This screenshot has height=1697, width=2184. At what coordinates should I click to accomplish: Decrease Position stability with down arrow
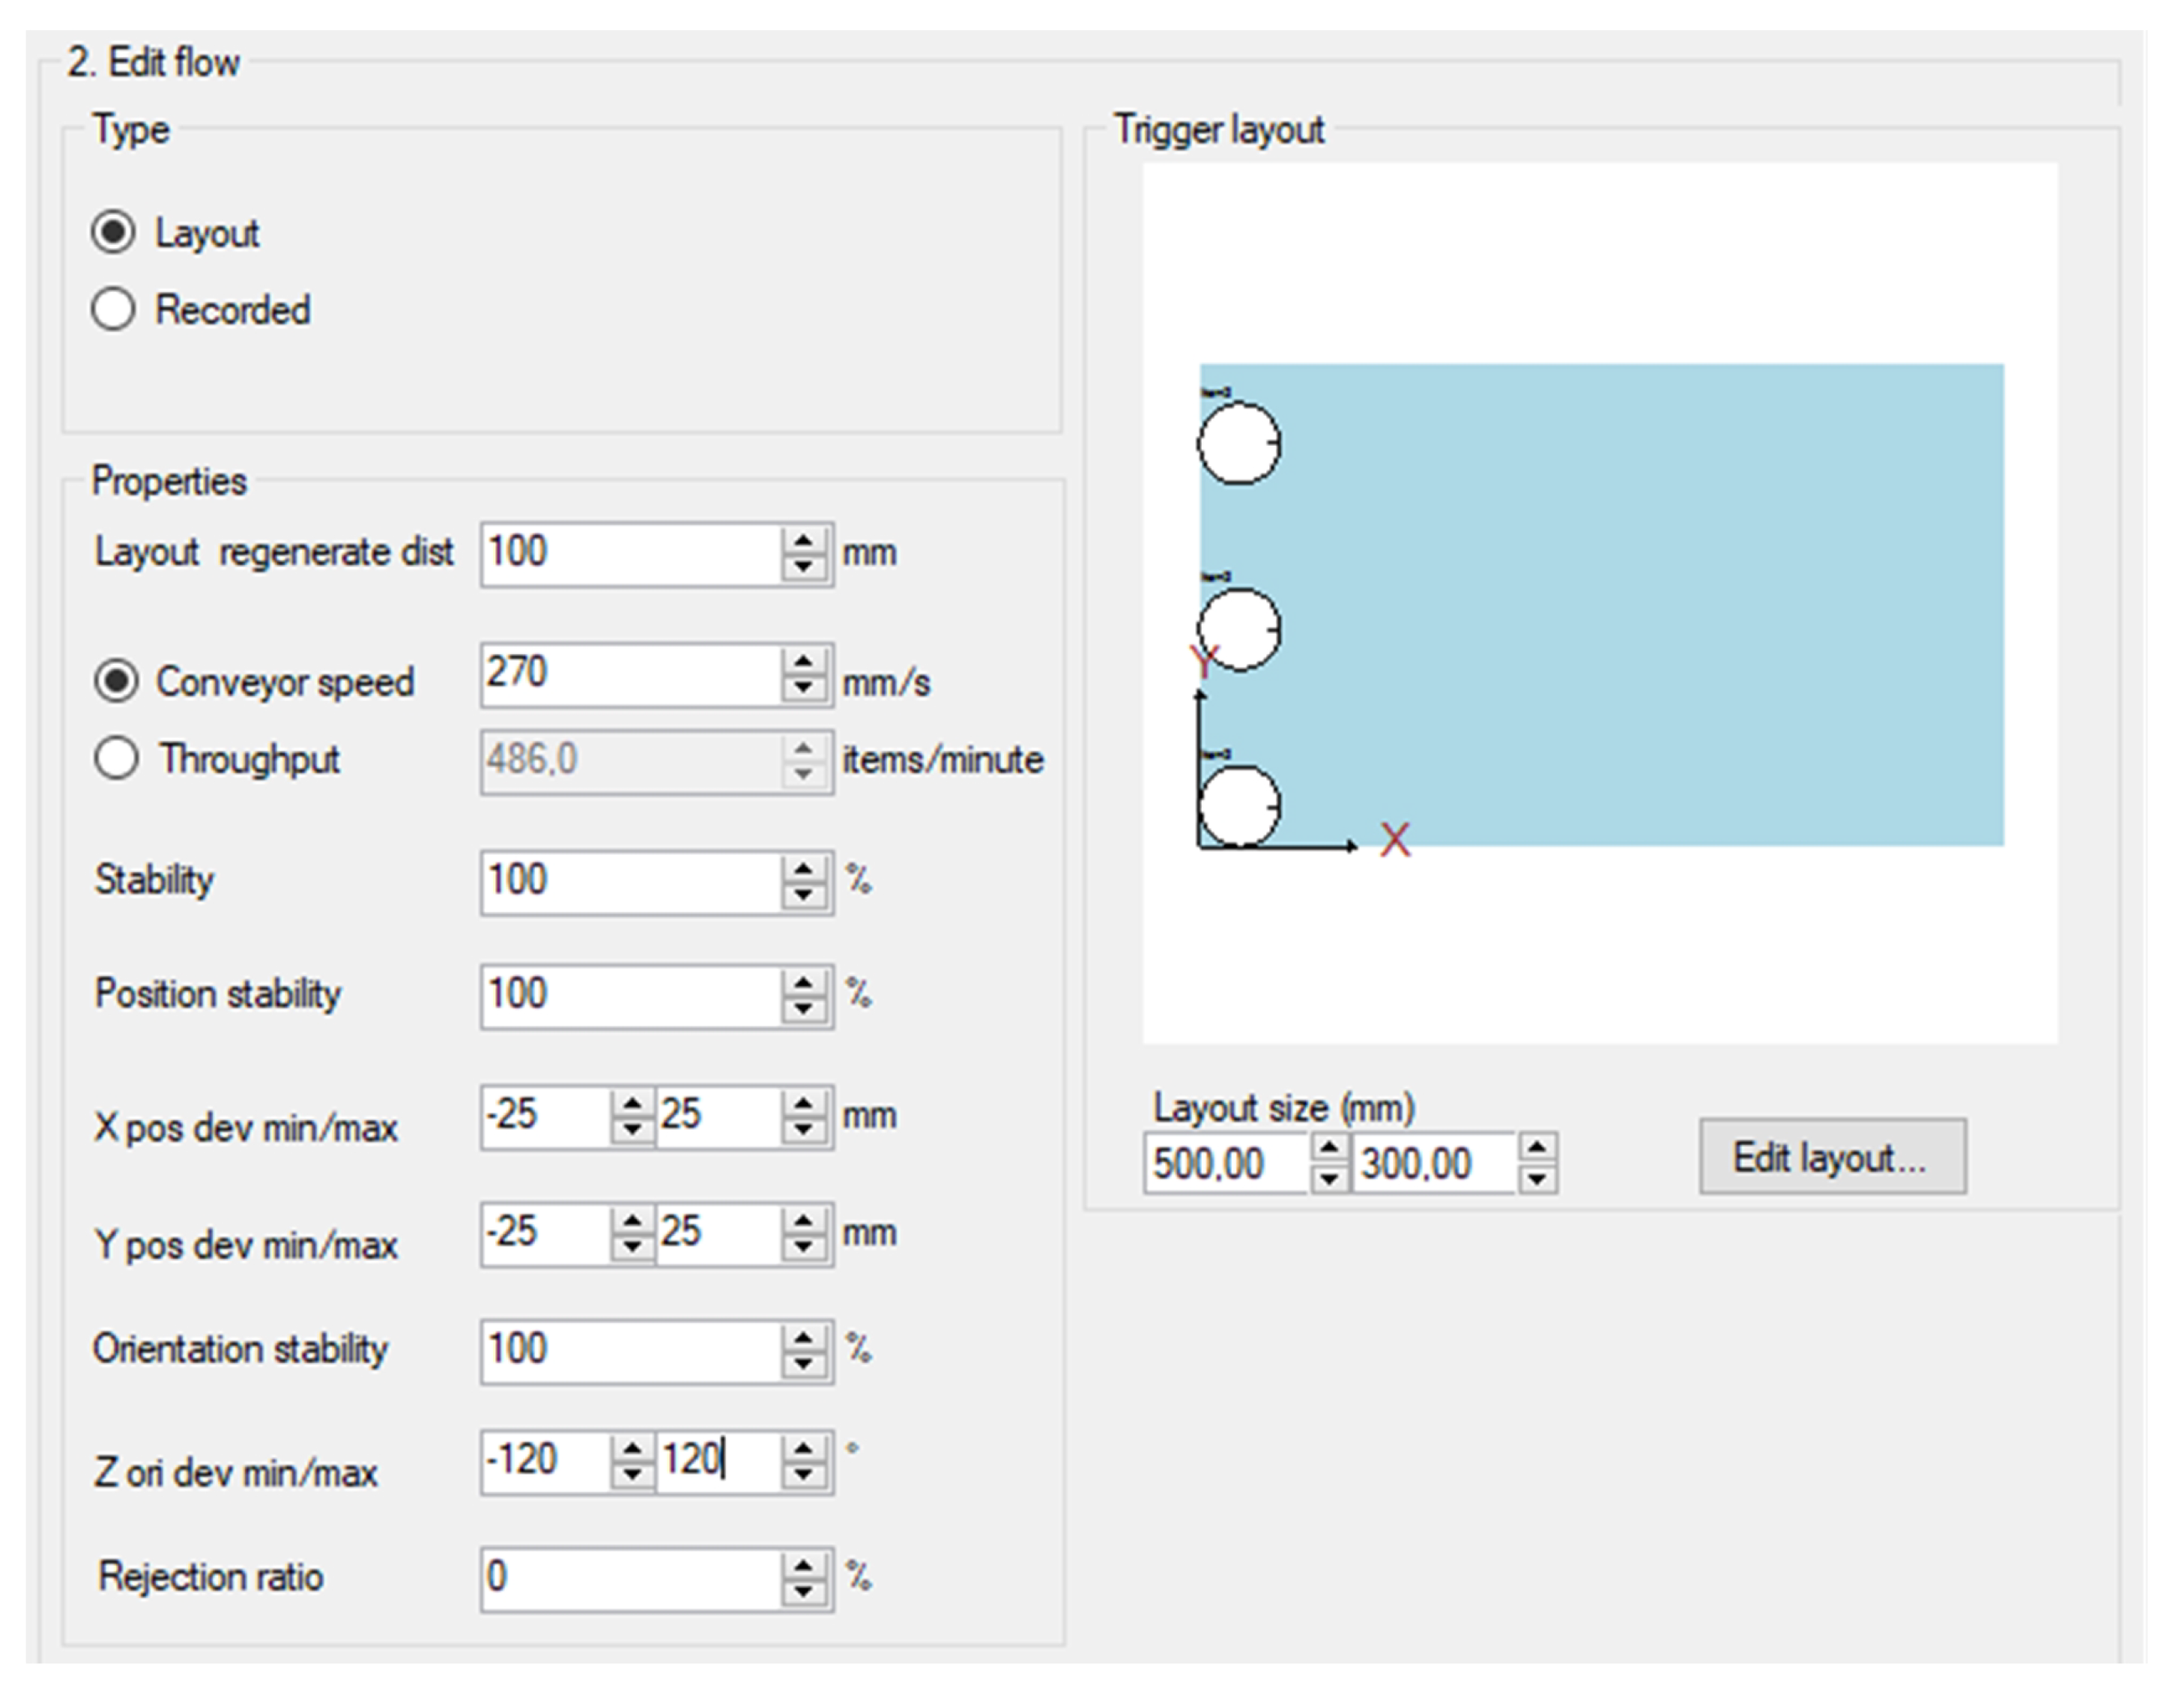click(x=803, y=1009)
